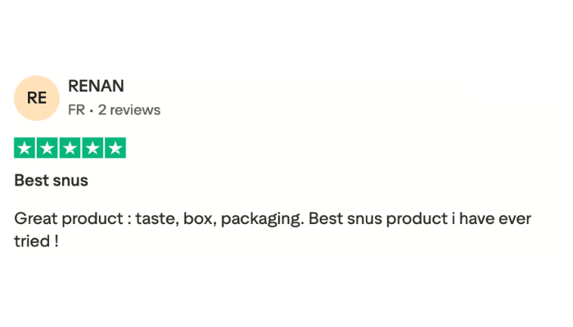
Task: Open the 2 reviews count link
Action: pos(129,110)
